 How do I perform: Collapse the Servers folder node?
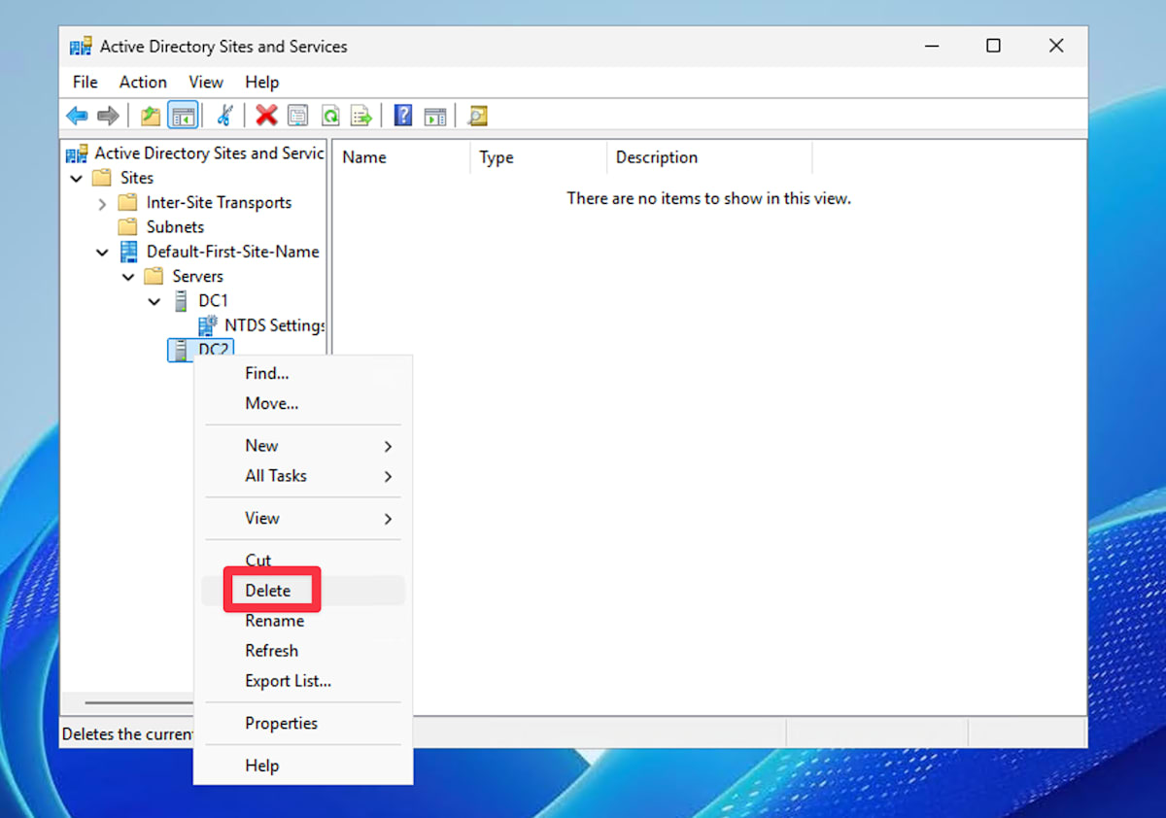click(128, 277)
